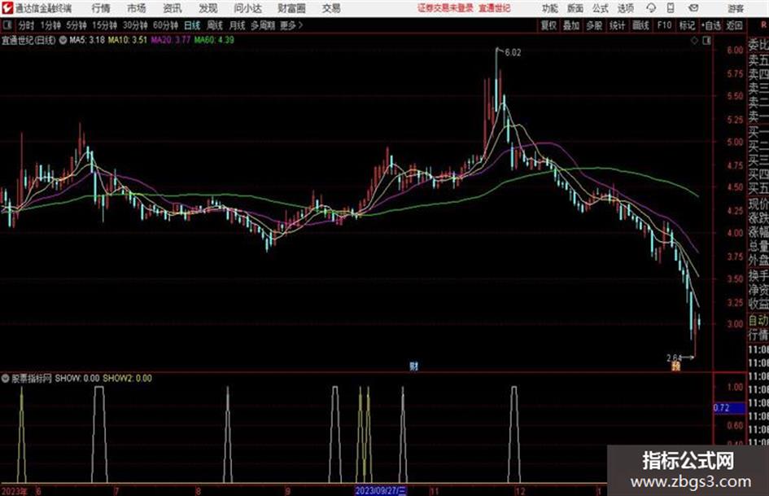769x496 pixels.
Task: Click the 宣通世纪(日线) chart title
Action: [x=29, y=40]
